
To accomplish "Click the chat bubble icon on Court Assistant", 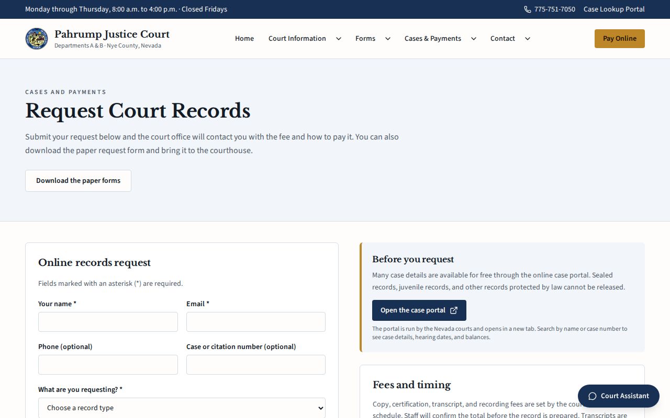I will (593, 396).
